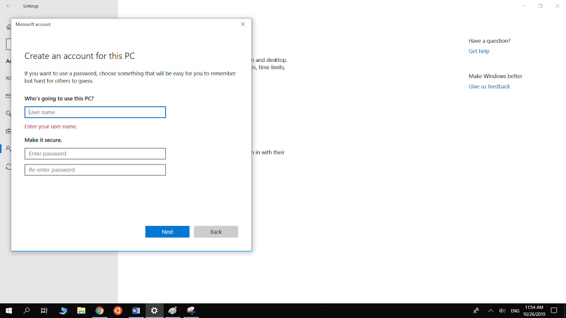Image resolution: width=566 pixels, height=318 pixels.
Task: Open the volume control in system tray
Action: tap(502, 311)
